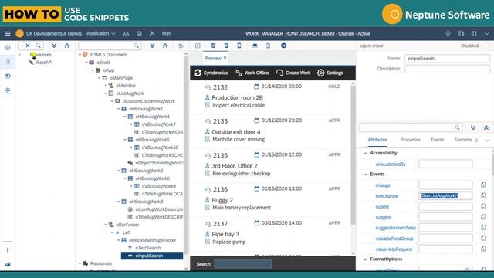Collapse all nodes in the object tree toolbar

coord(165,46)
